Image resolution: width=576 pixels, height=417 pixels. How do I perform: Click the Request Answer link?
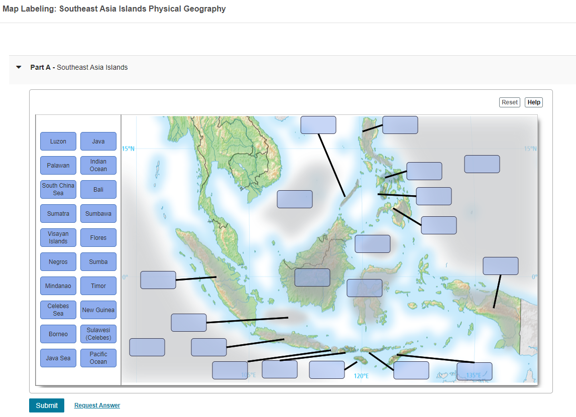(97, 405)
